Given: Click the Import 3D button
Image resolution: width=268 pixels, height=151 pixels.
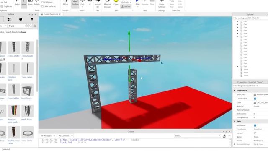Looking at the screenshot, I should (x=98, y=4).
